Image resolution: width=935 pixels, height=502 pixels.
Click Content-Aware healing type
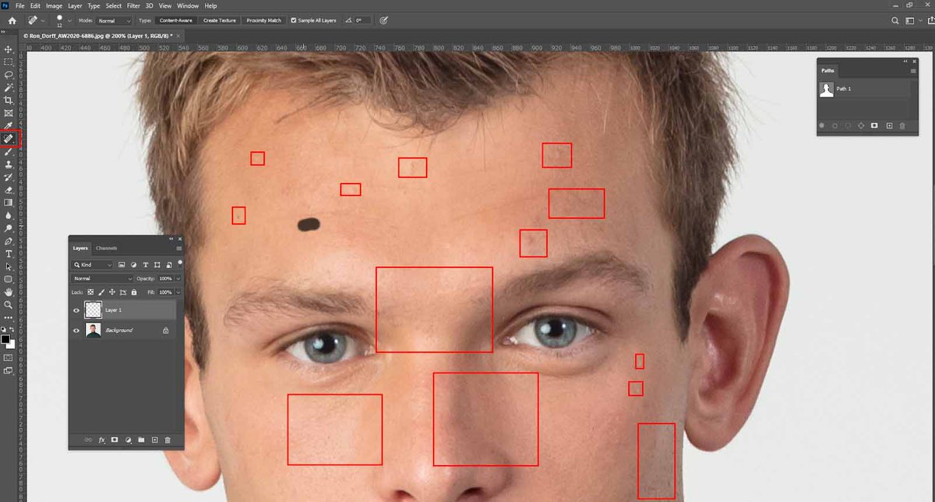pyautogui.click(x=177, y=20)
